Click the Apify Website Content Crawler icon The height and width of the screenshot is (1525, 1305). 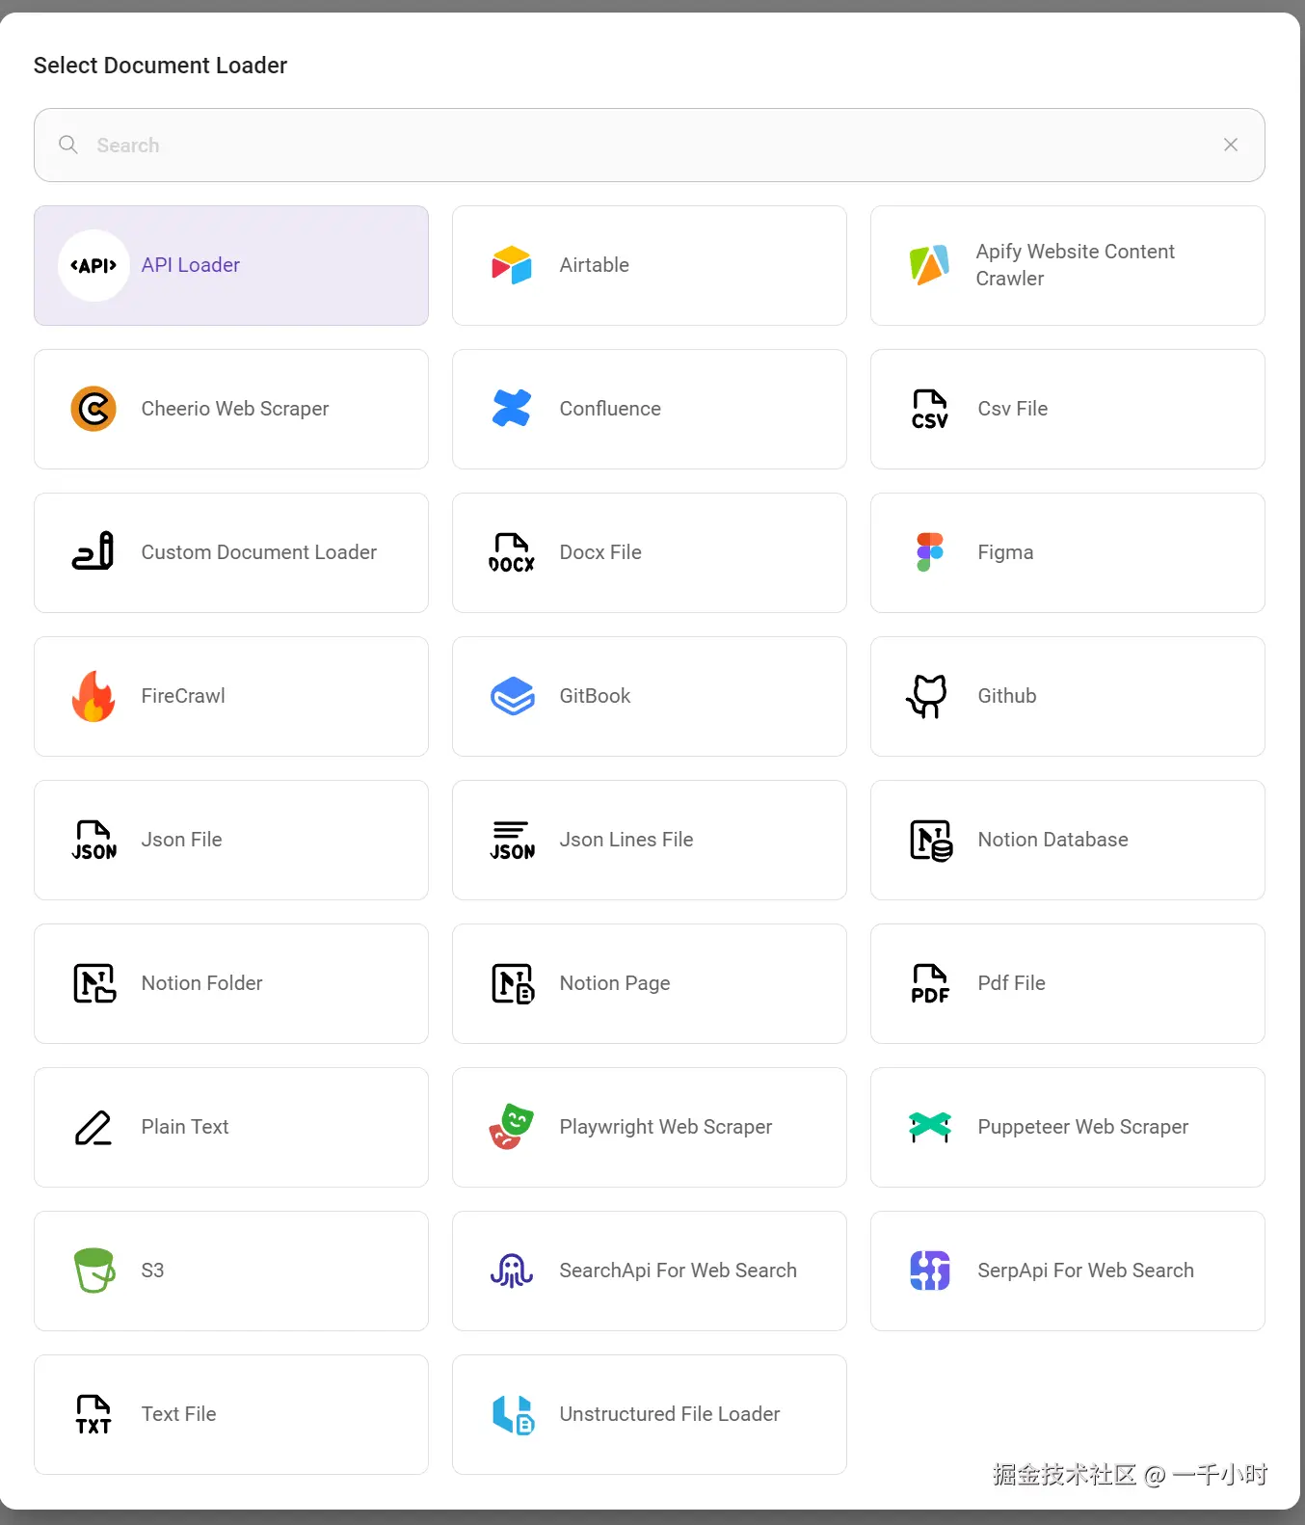(930, 265)
